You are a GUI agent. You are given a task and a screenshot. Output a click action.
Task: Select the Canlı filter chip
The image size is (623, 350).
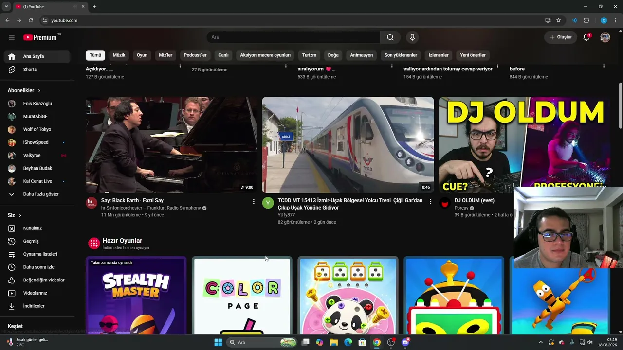tap(223, 55)
